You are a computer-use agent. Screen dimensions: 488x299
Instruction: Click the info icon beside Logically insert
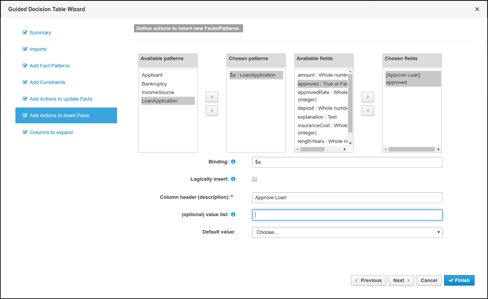coord(233,179)
